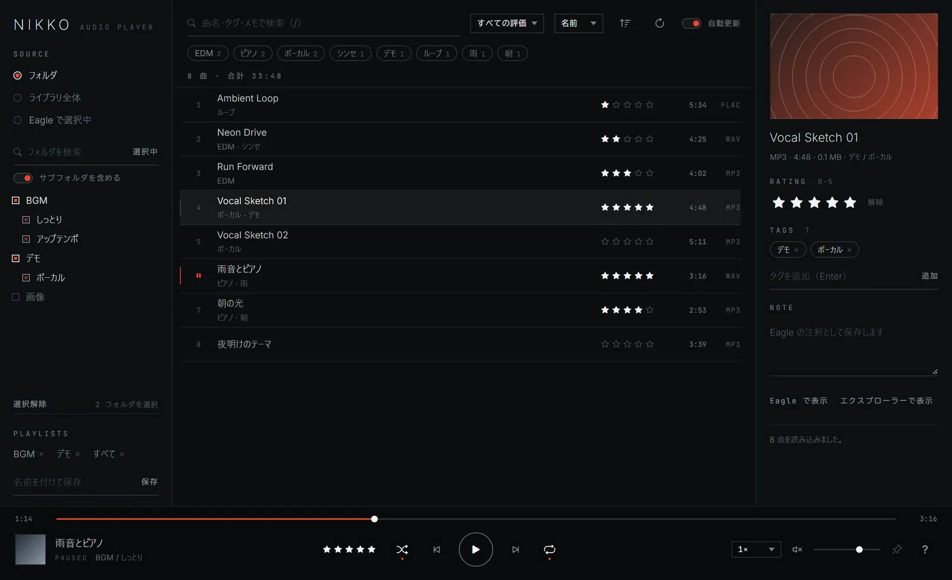Delete the すべて playlist
The image size is (952, 580).
[121, 454]
